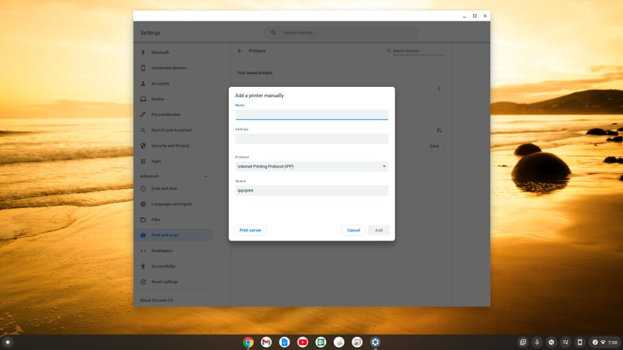Image resolution: width=623 pixels, height=350 pixels.
Task: Focus the printer Address field
Action: (x=311, y=139)
